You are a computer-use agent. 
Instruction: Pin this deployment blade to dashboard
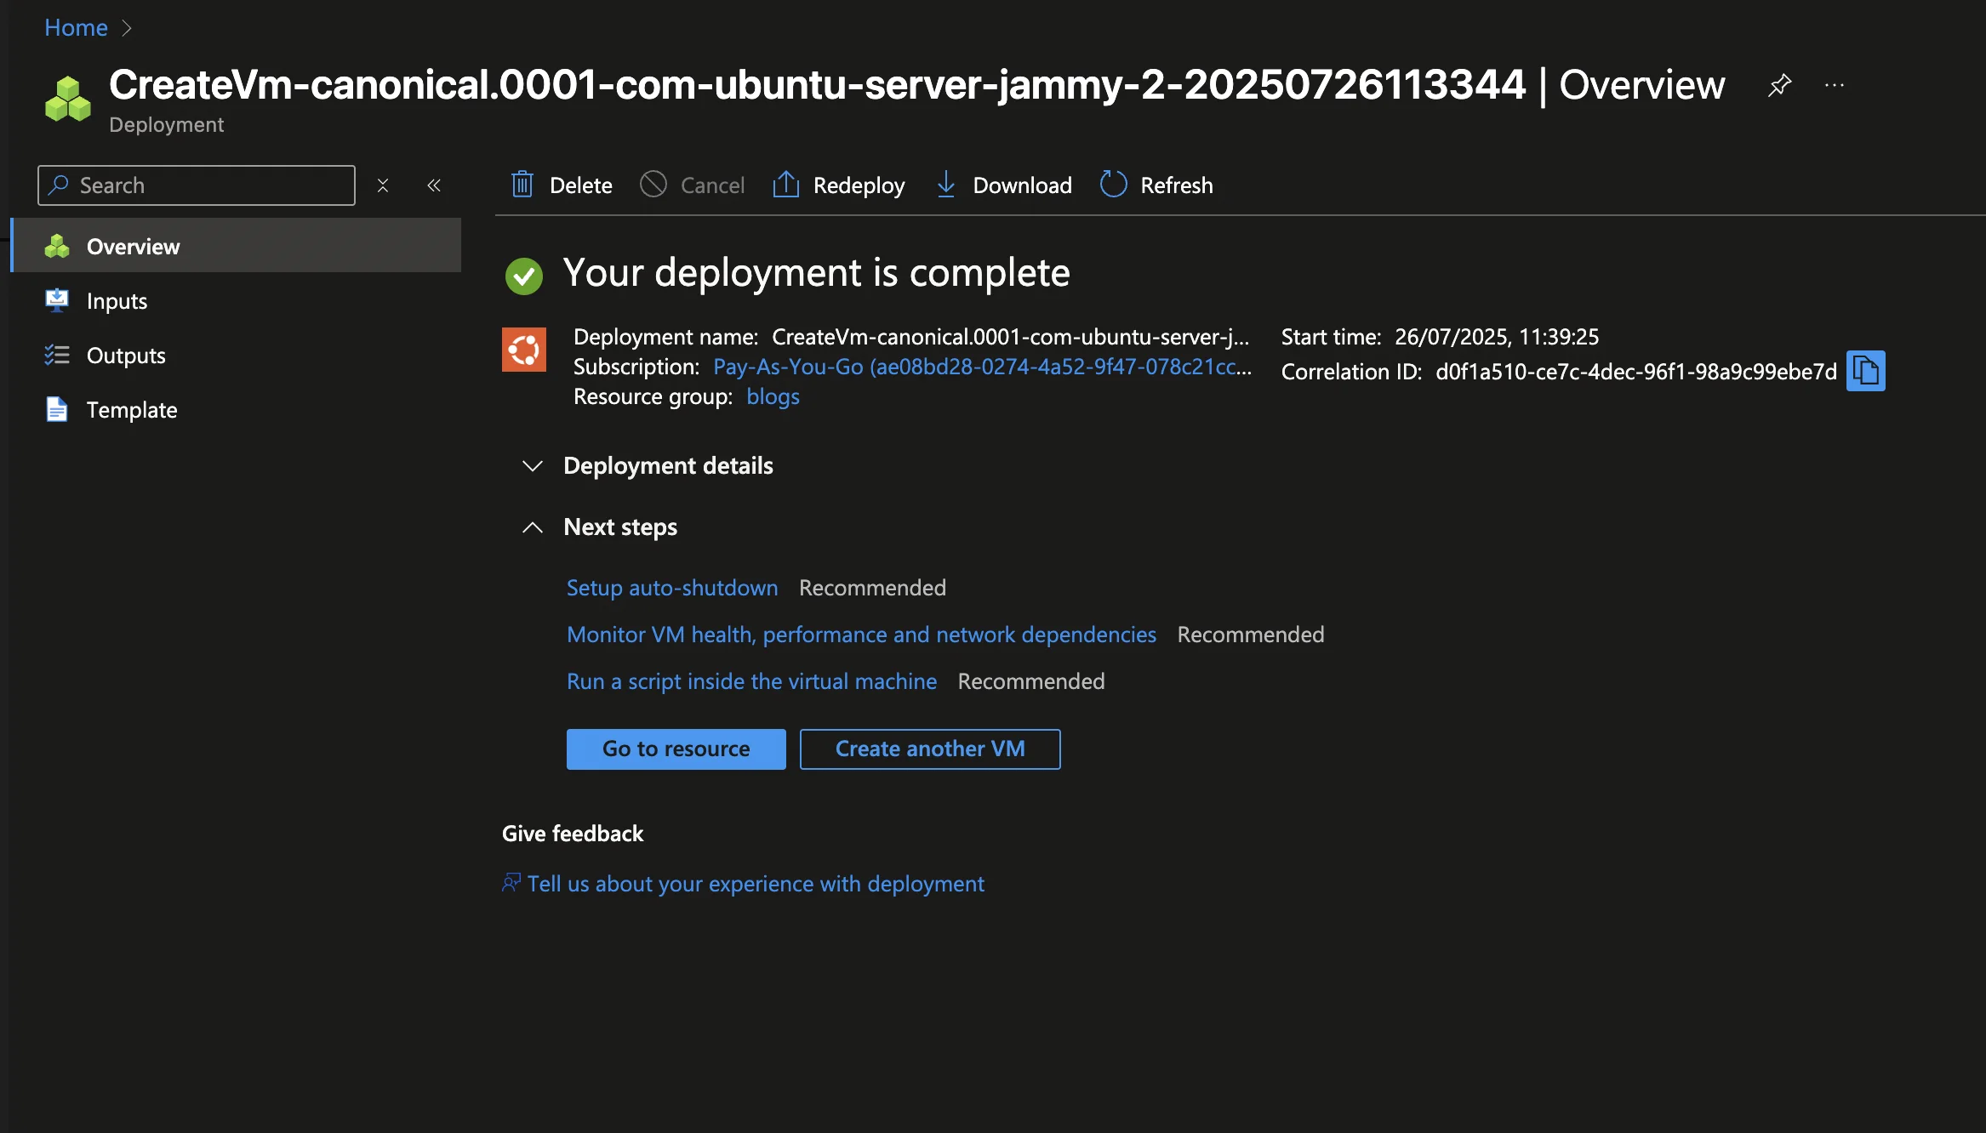pos(1779,85)
